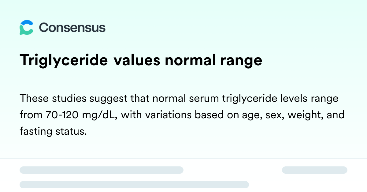Click the horizontal divider line below the summary
The image size is (367, 192).
pos(183,159)
